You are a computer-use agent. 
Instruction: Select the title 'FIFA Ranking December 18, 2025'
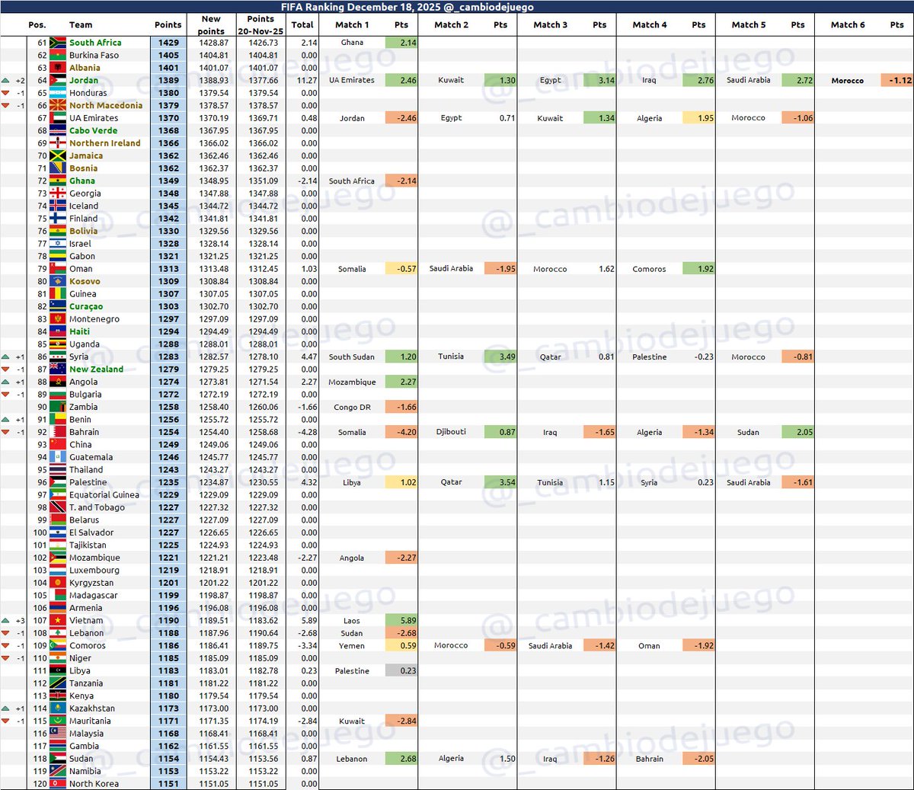coord(361,7)
